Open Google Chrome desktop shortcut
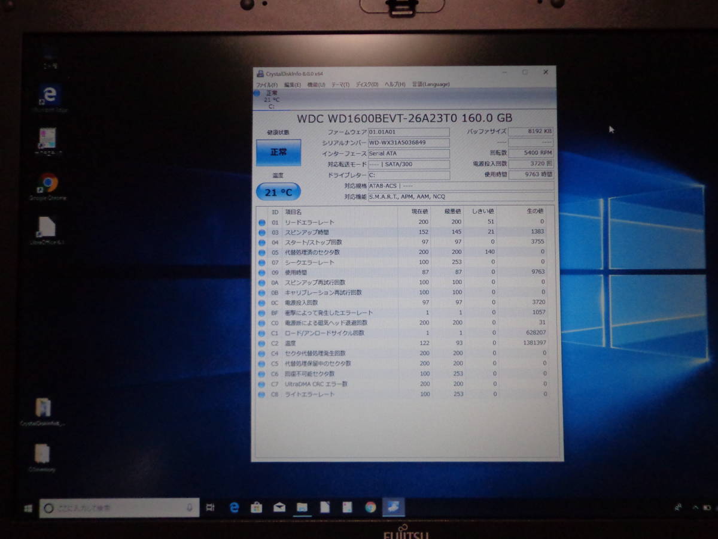The image size is (718, 539). click(48, 186)
